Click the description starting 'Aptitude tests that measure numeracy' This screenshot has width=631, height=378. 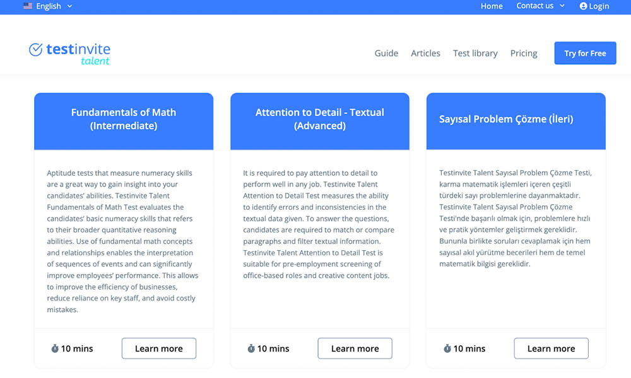[x=123, y=241]
